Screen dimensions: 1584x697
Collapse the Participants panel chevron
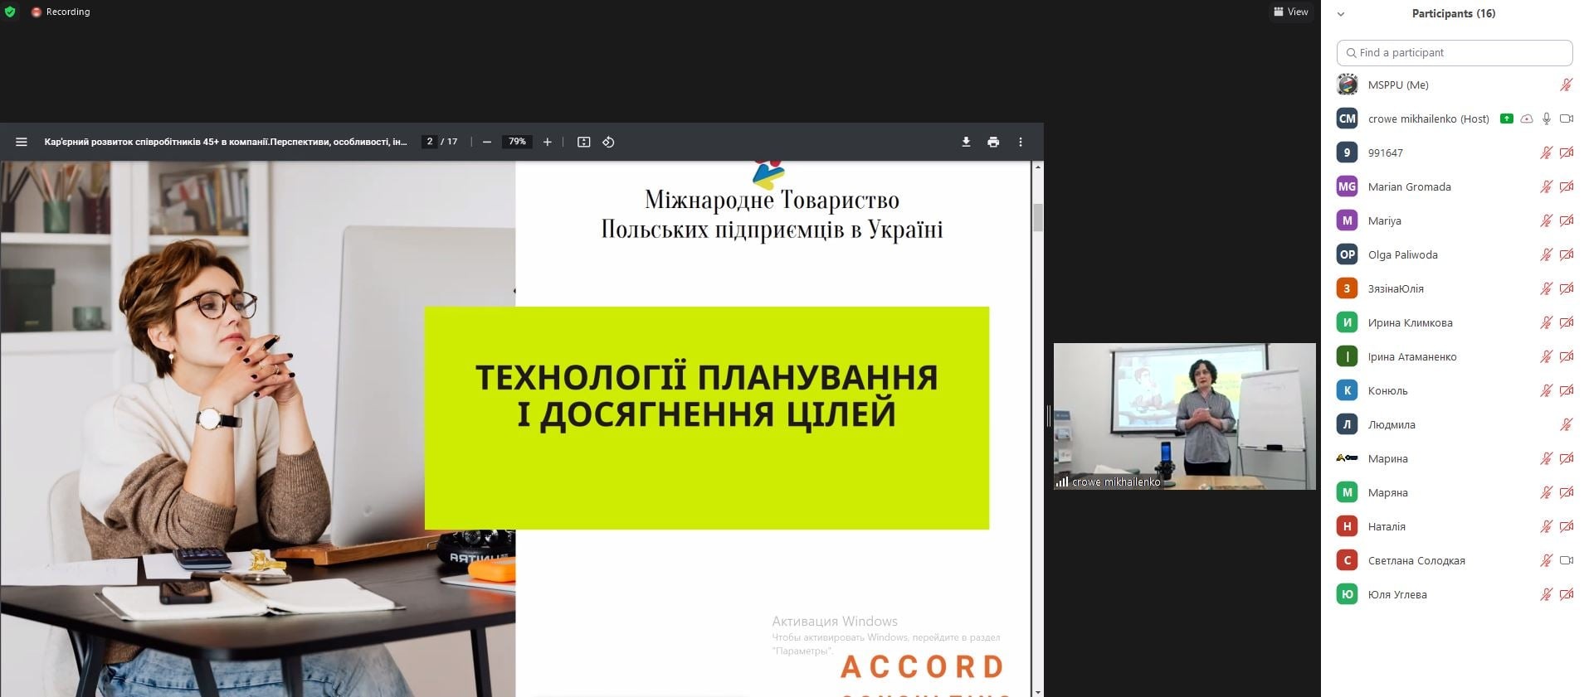pyautogui.click(x=1341, y=14)
